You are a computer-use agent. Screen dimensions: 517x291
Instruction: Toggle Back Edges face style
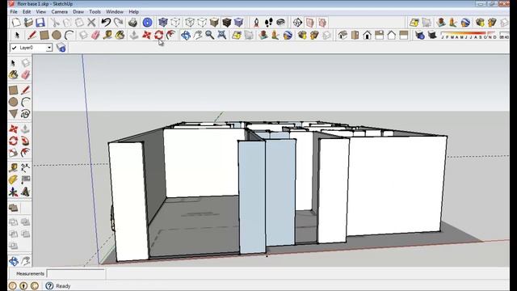175,23
